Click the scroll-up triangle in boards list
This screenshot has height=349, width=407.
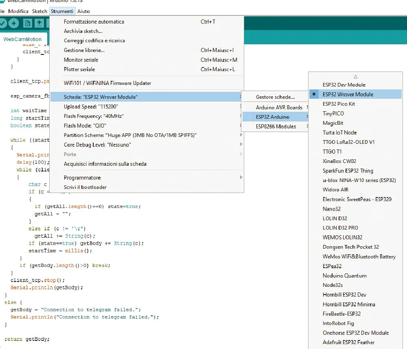tap(355, 76)
